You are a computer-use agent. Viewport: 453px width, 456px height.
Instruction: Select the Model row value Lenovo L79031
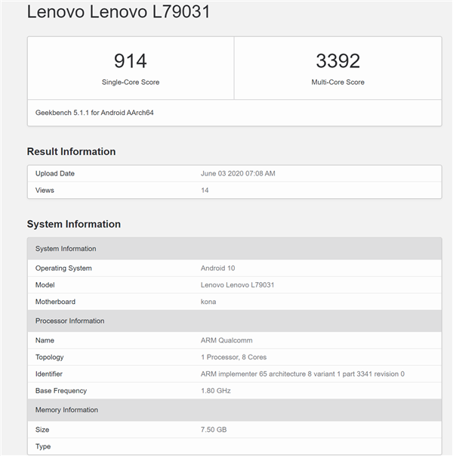(237, 284)
